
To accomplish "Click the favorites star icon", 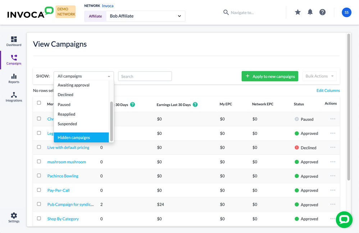I will pos(297,12).
